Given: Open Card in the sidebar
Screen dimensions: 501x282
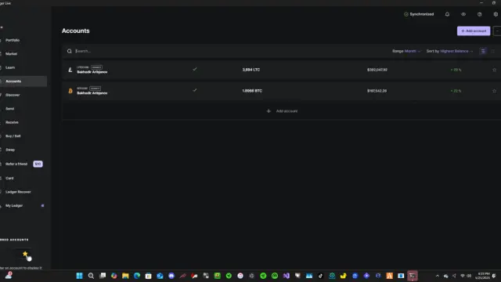Looking at the screenshot, I should (x=9, y=178).
